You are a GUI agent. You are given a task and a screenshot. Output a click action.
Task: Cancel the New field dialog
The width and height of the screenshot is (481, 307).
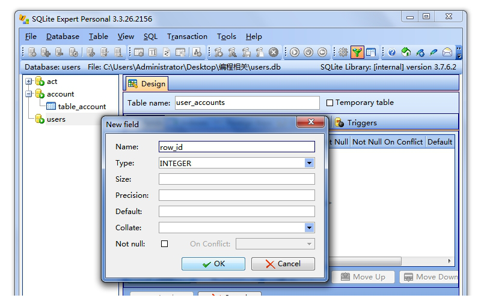click(x=283, y=264)
